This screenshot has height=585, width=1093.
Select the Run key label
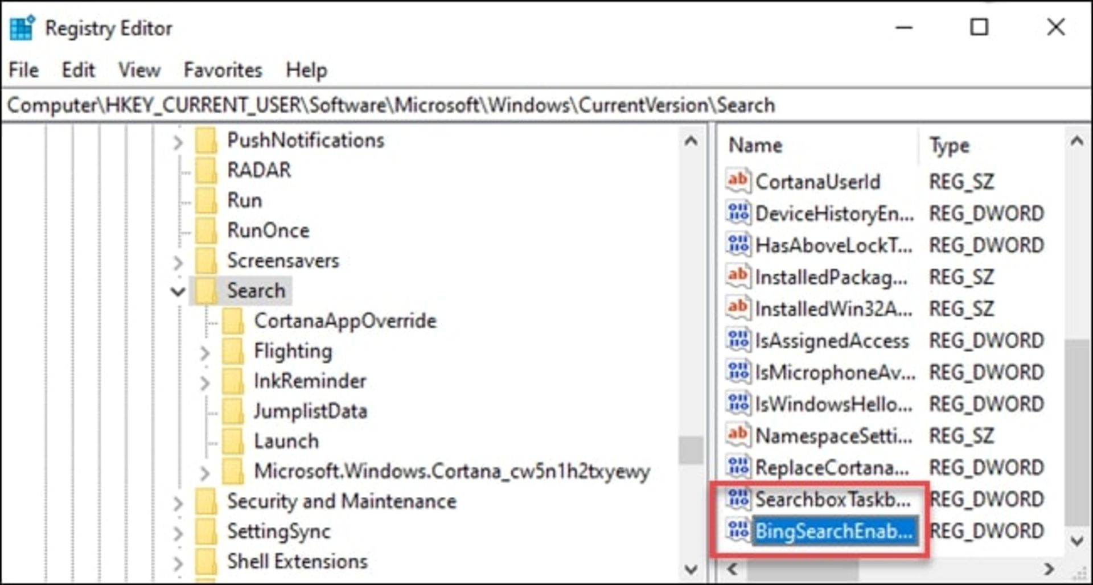(x=245, y=200)
